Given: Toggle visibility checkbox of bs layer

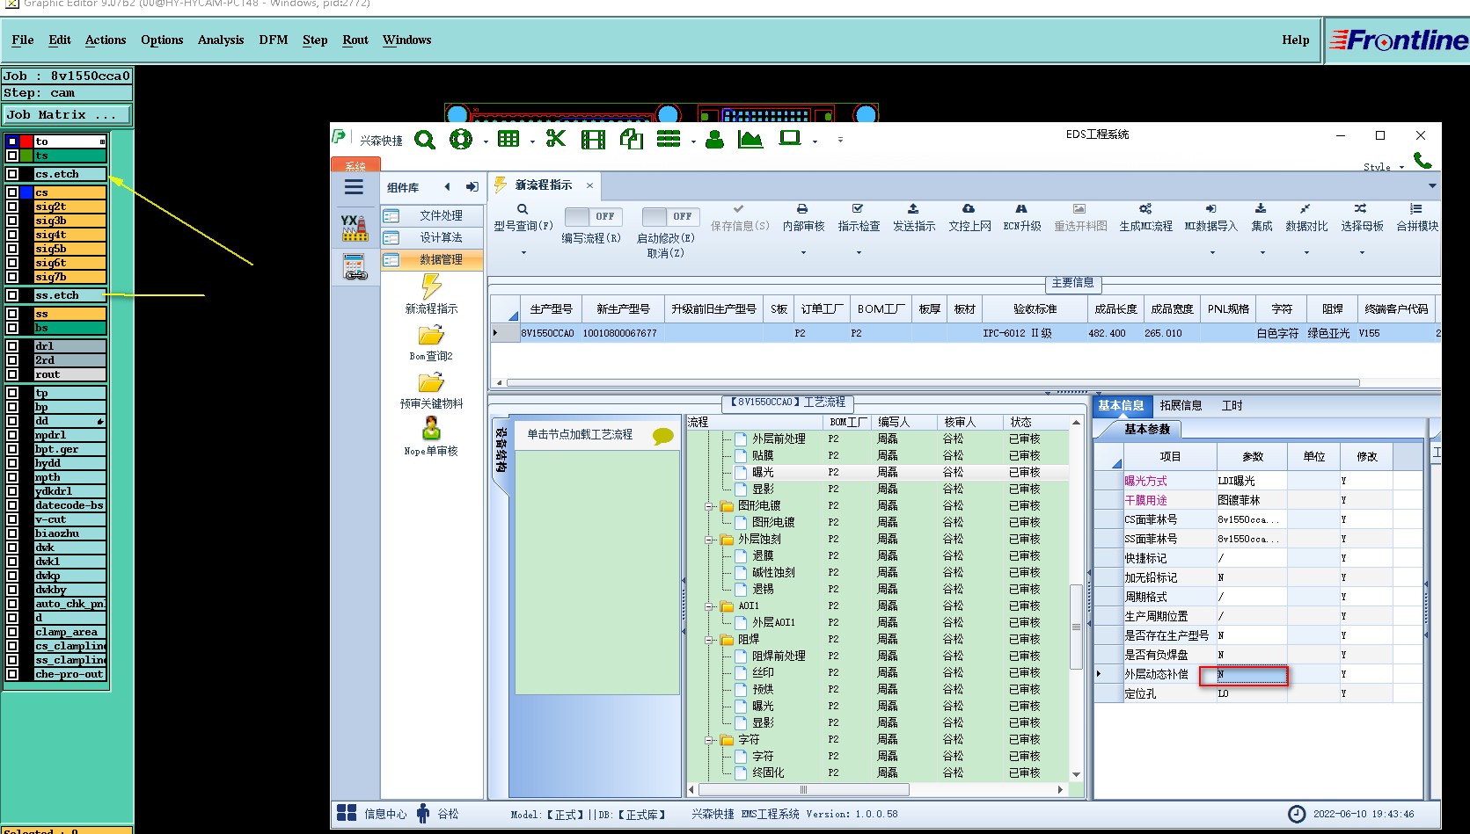Looking at the screenshot, I should (x=12, y=328).
